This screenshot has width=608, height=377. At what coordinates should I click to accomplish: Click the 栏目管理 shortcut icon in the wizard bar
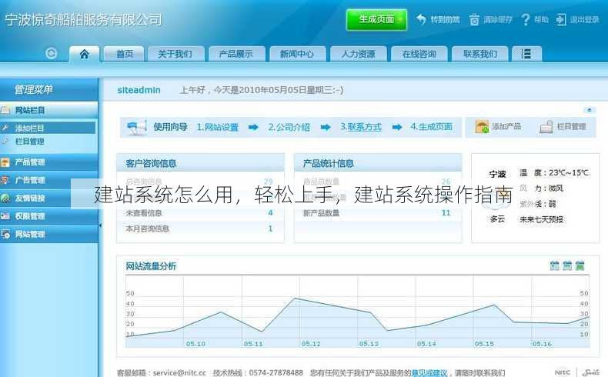click(x=546, y=127)
